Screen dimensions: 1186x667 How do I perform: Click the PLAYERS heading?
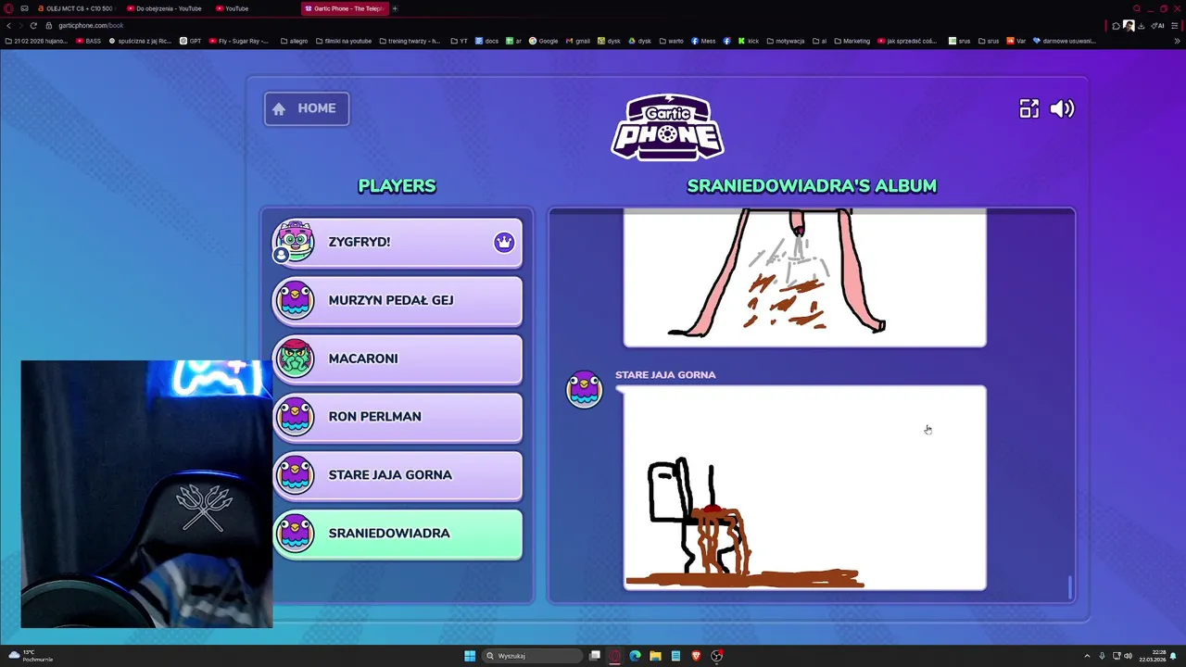point(397,185)
